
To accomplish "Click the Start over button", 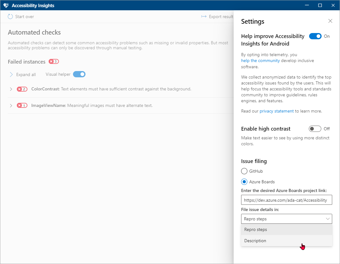I will (x=21, y=17).
